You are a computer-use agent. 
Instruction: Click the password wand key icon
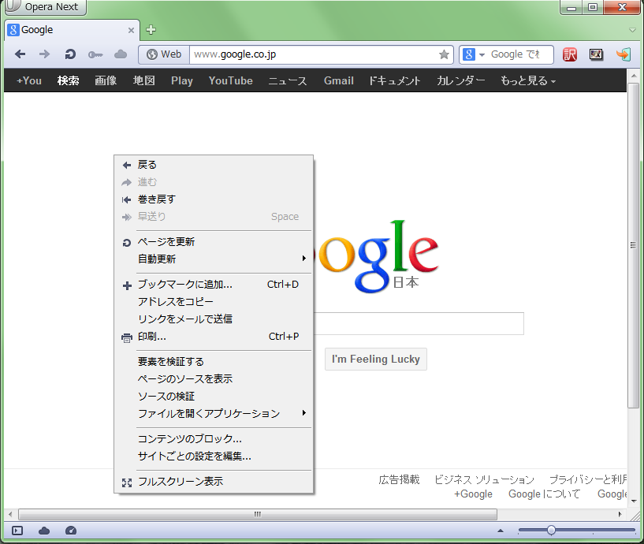click(x=95, y=54)
